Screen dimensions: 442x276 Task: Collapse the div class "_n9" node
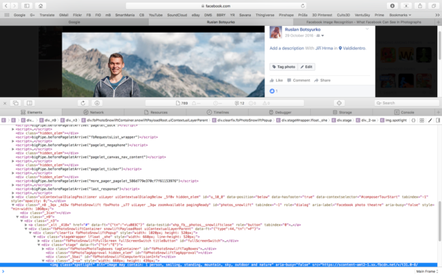click(x=18, y=217)
